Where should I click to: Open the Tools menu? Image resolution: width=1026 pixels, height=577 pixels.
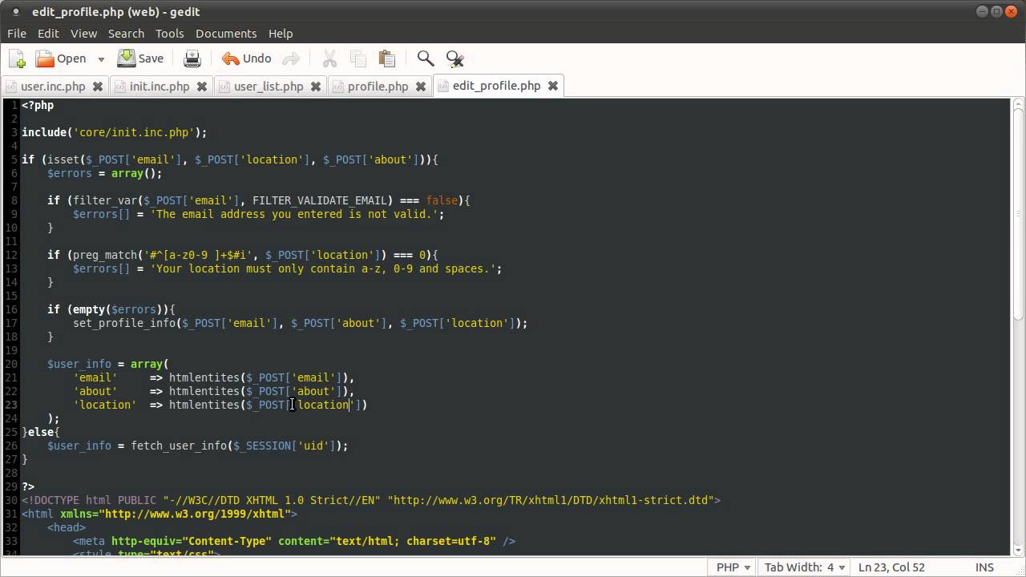pyautogui.click(x=169, y=34)
